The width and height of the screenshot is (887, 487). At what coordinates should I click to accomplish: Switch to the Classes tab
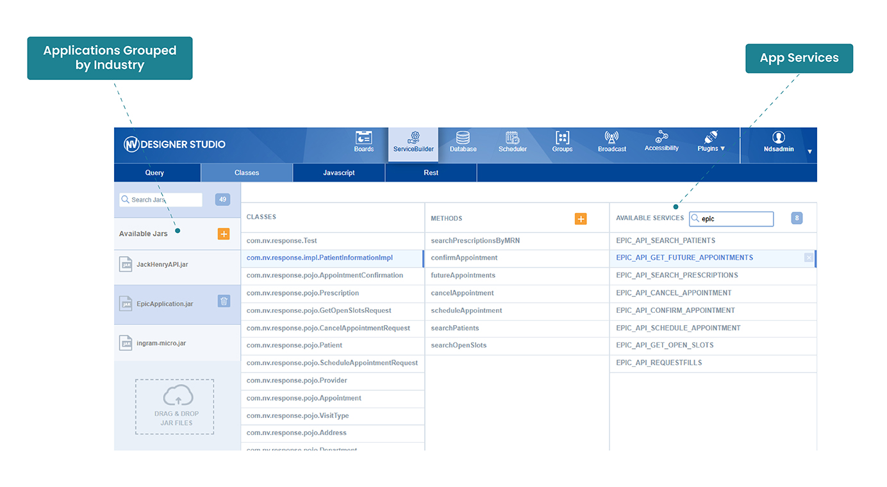tap(247, 173)
